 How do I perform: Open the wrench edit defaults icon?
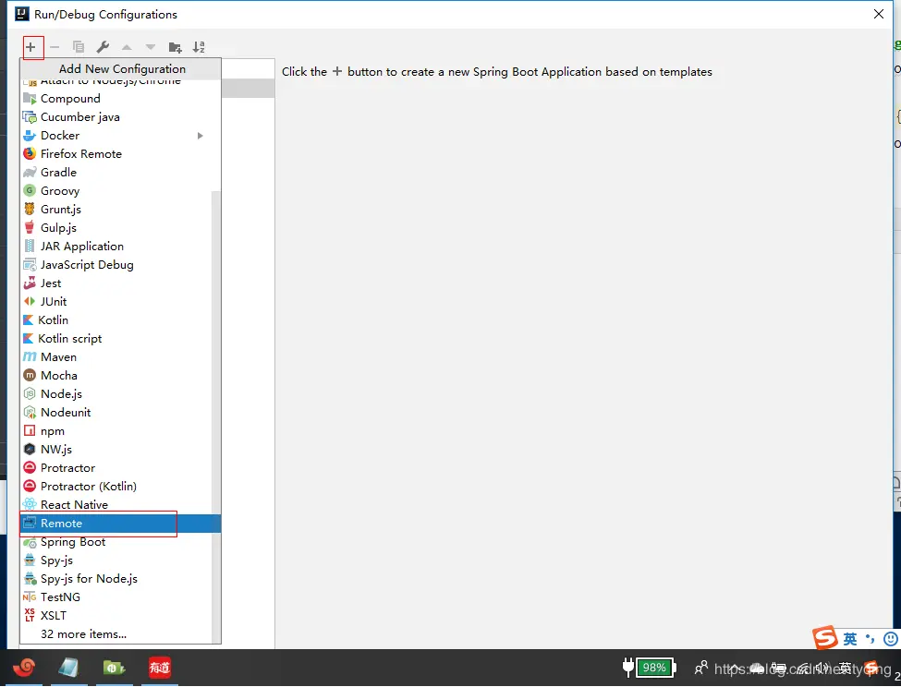click(103, 47)
